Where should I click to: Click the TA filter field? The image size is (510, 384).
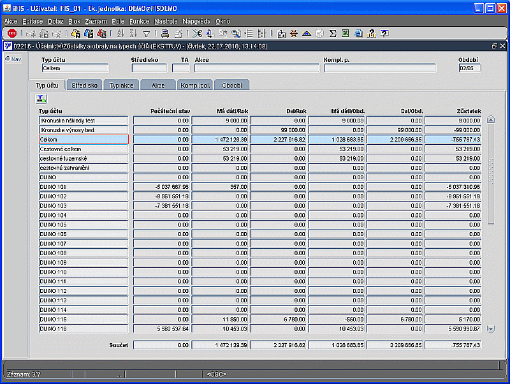[180, 68]
